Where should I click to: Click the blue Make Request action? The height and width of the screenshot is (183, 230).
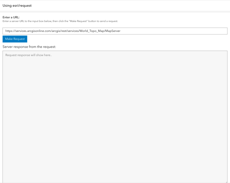click(x=14, y=39)
